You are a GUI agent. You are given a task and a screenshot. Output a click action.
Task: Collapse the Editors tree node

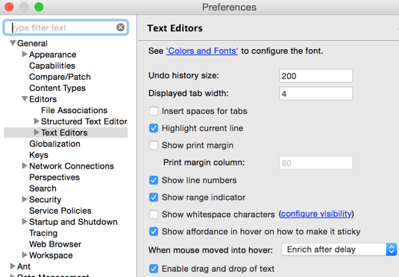(25, 99)
